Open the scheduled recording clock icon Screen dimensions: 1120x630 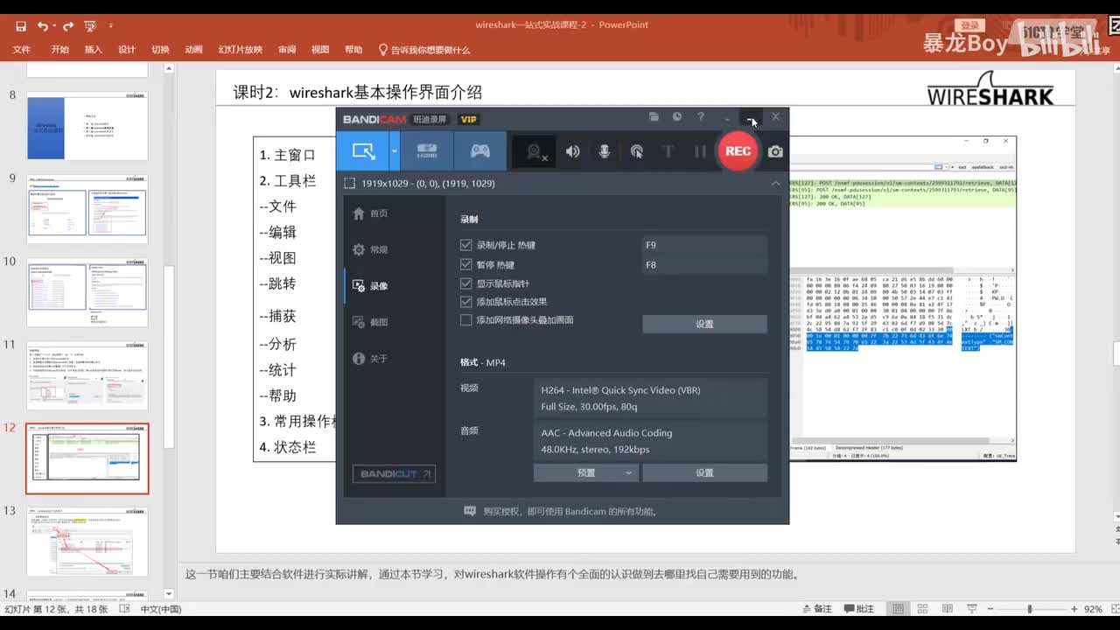pyautogui.click(x=676, y=116)
